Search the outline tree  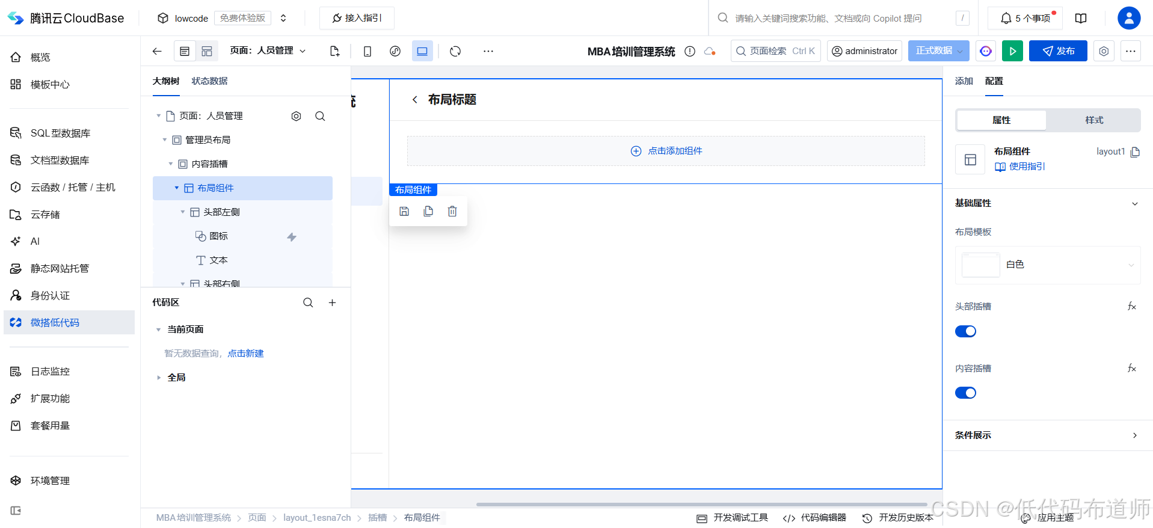coord(320,116)
